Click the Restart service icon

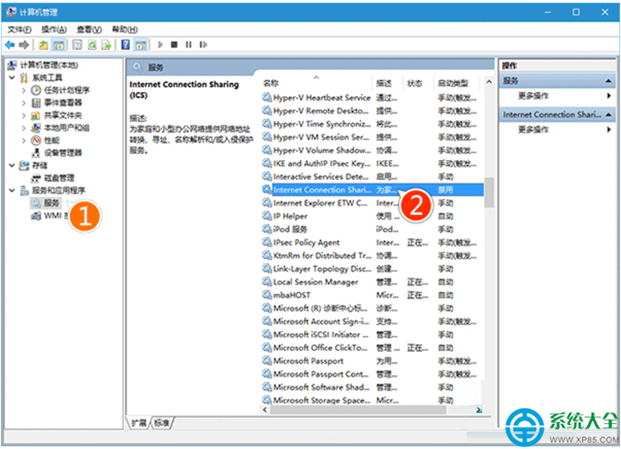coord(203,45)
